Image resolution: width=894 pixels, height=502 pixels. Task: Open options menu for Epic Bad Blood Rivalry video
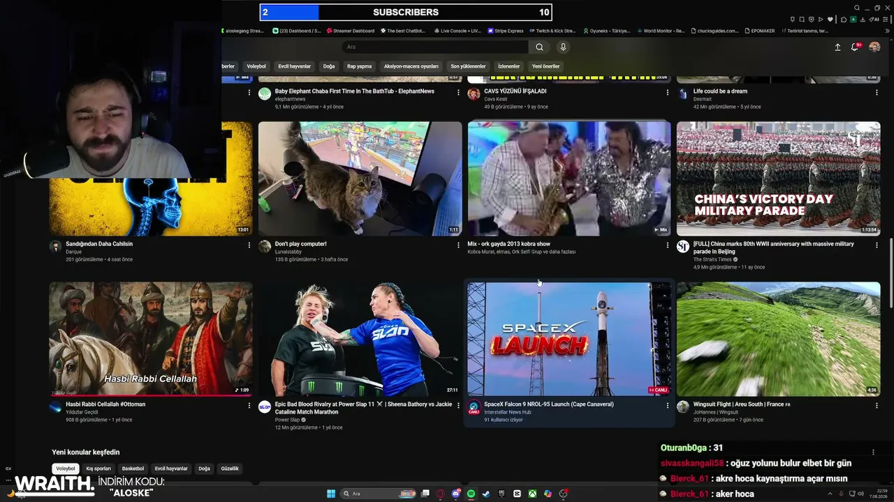pyautogui.click(x=458, y=405)
